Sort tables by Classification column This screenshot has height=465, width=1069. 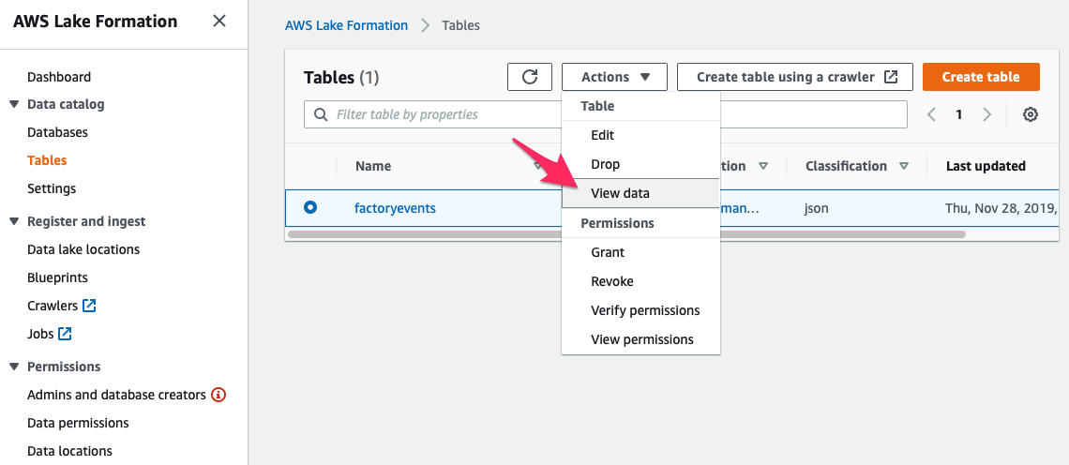(904, 166)
